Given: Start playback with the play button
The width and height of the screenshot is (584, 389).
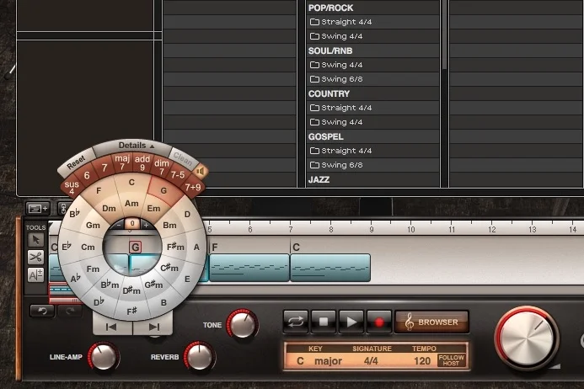Looking at the screenshot, I should coord(351,322).
